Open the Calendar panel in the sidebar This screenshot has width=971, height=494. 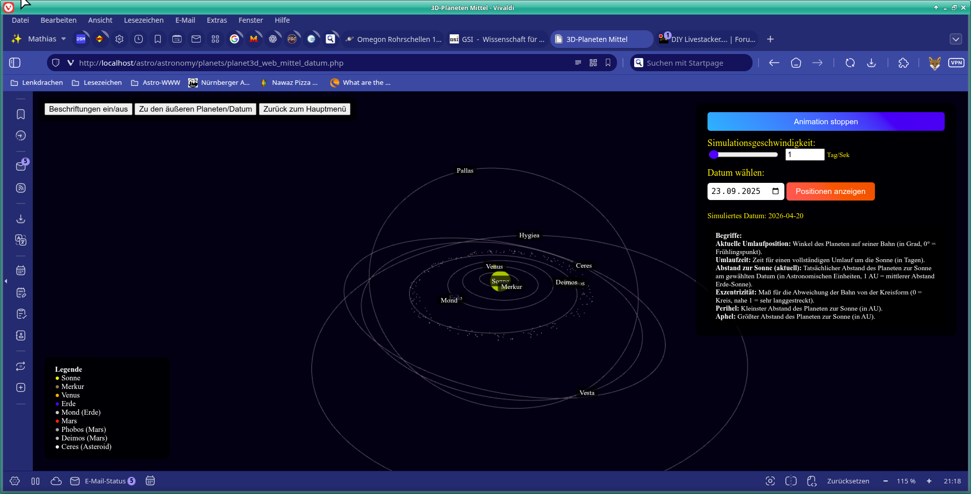click(21, 271)
